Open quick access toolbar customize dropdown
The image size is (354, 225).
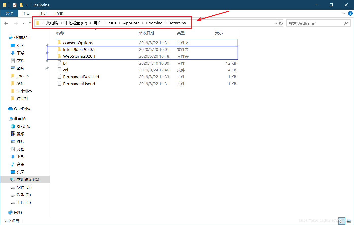tap(27, 5)
